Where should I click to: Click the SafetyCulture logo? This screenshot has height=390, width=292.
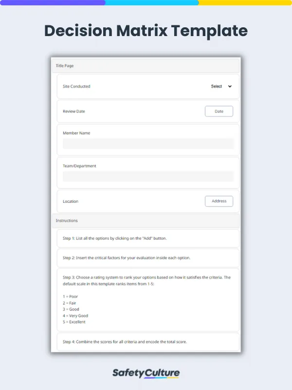pos(146,373)
